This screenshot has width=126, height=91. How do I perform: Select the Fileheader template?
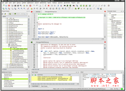point(114,25)
